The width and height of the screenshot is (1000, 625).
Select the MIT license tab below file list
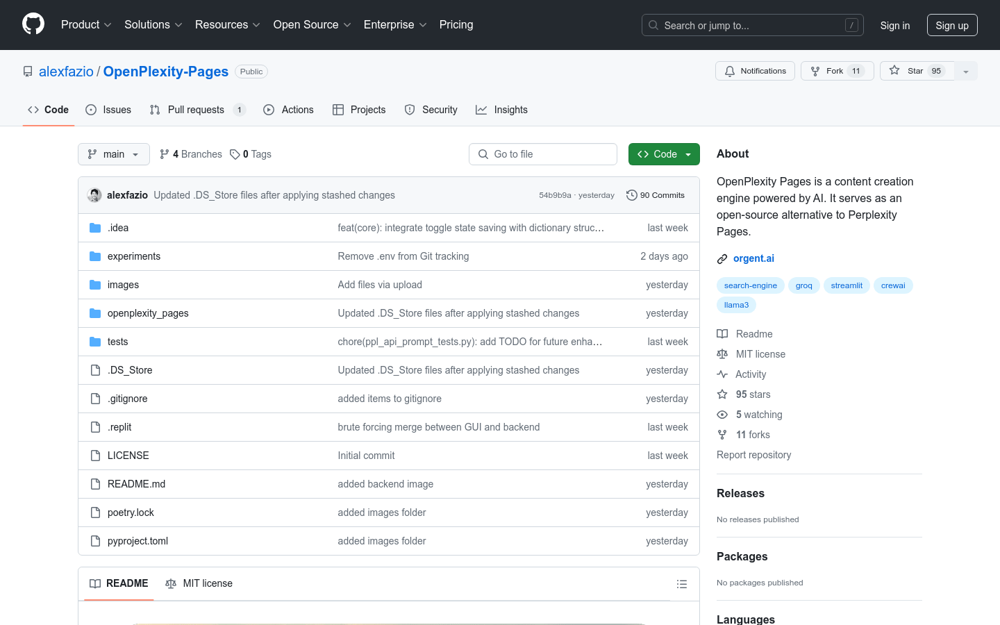(199, 583)
